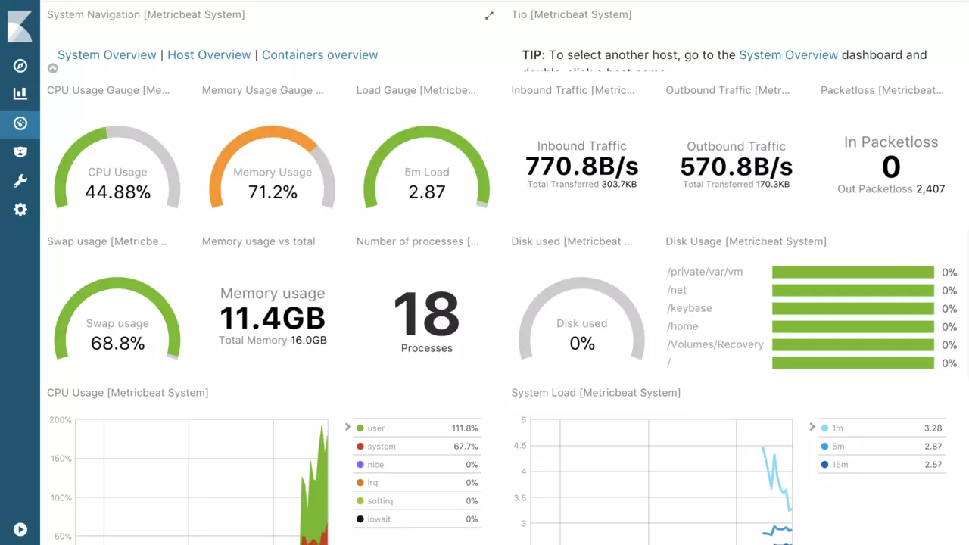Open the Host Overview navigation link
The width and height of the screenshot is (969, 545).
pyautogui.click(x=209, y=55)
